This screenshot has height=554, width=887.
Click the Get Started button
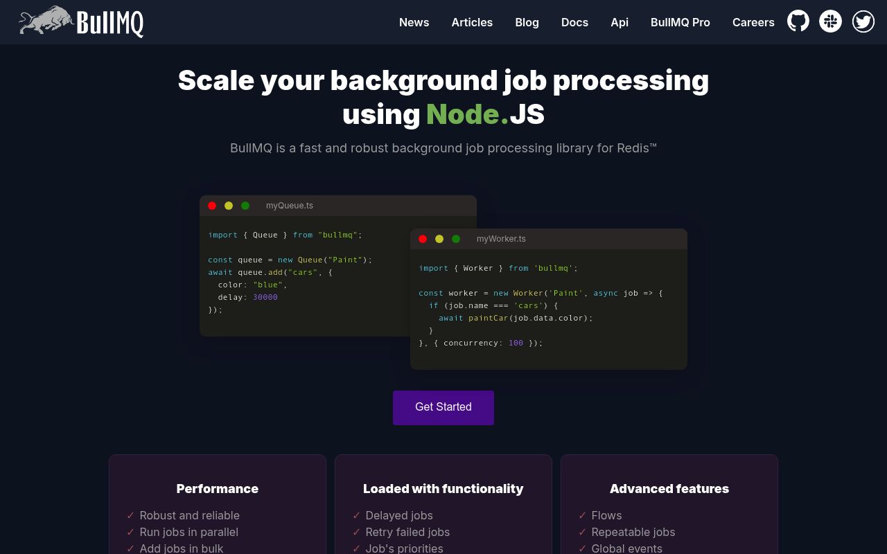(443, 407)
